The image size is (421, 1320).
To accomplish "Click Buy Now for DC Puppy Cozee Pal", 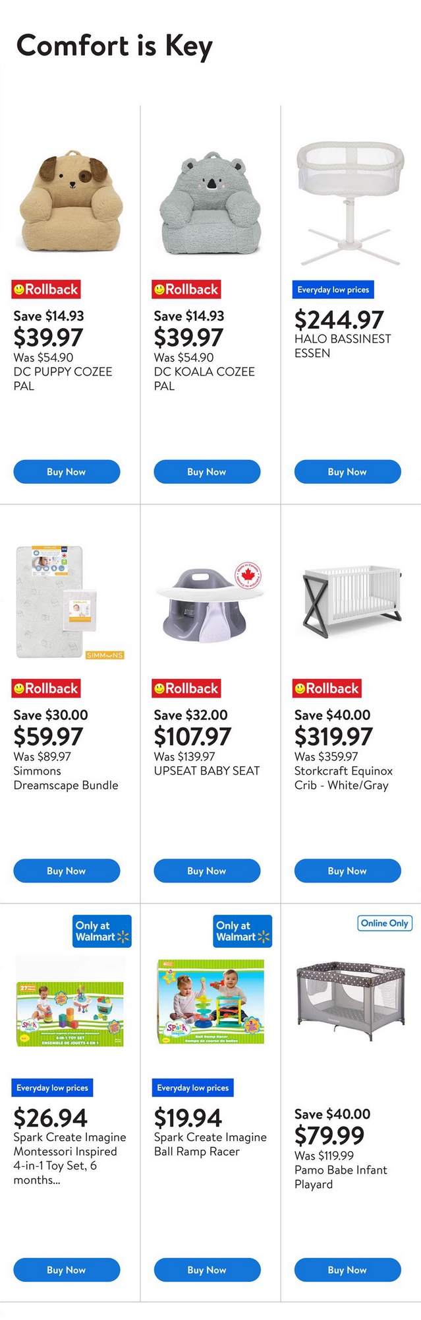I will coord(67,471).
